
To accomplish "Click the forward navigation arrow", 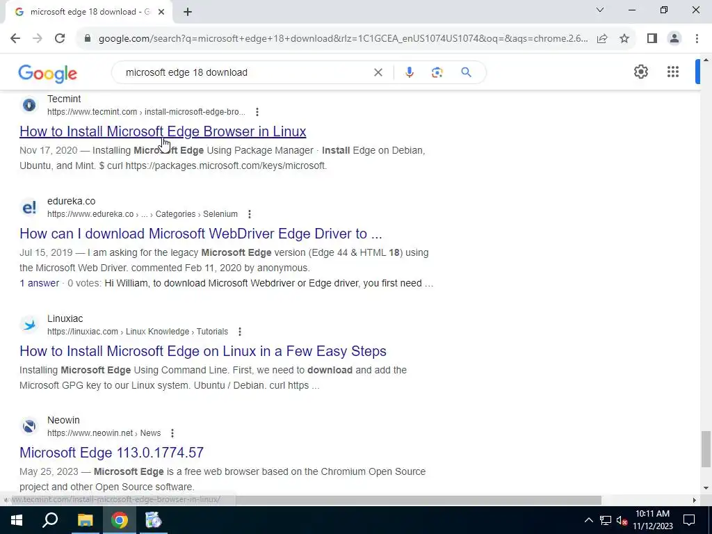I will 38,39.
